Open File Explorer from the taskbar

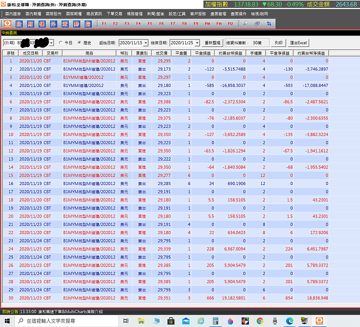pyautogui.click(x=141, y=321)
